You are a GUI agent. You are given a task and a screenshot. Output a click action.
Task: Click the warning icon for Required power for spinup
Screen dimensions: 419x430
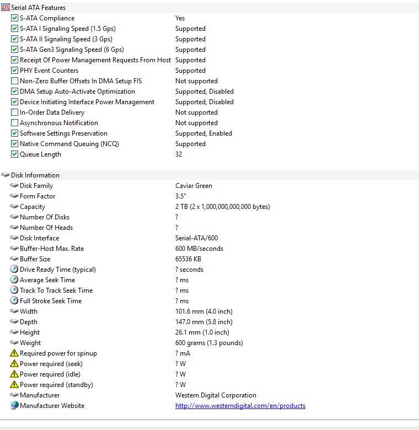click(14, 353)
